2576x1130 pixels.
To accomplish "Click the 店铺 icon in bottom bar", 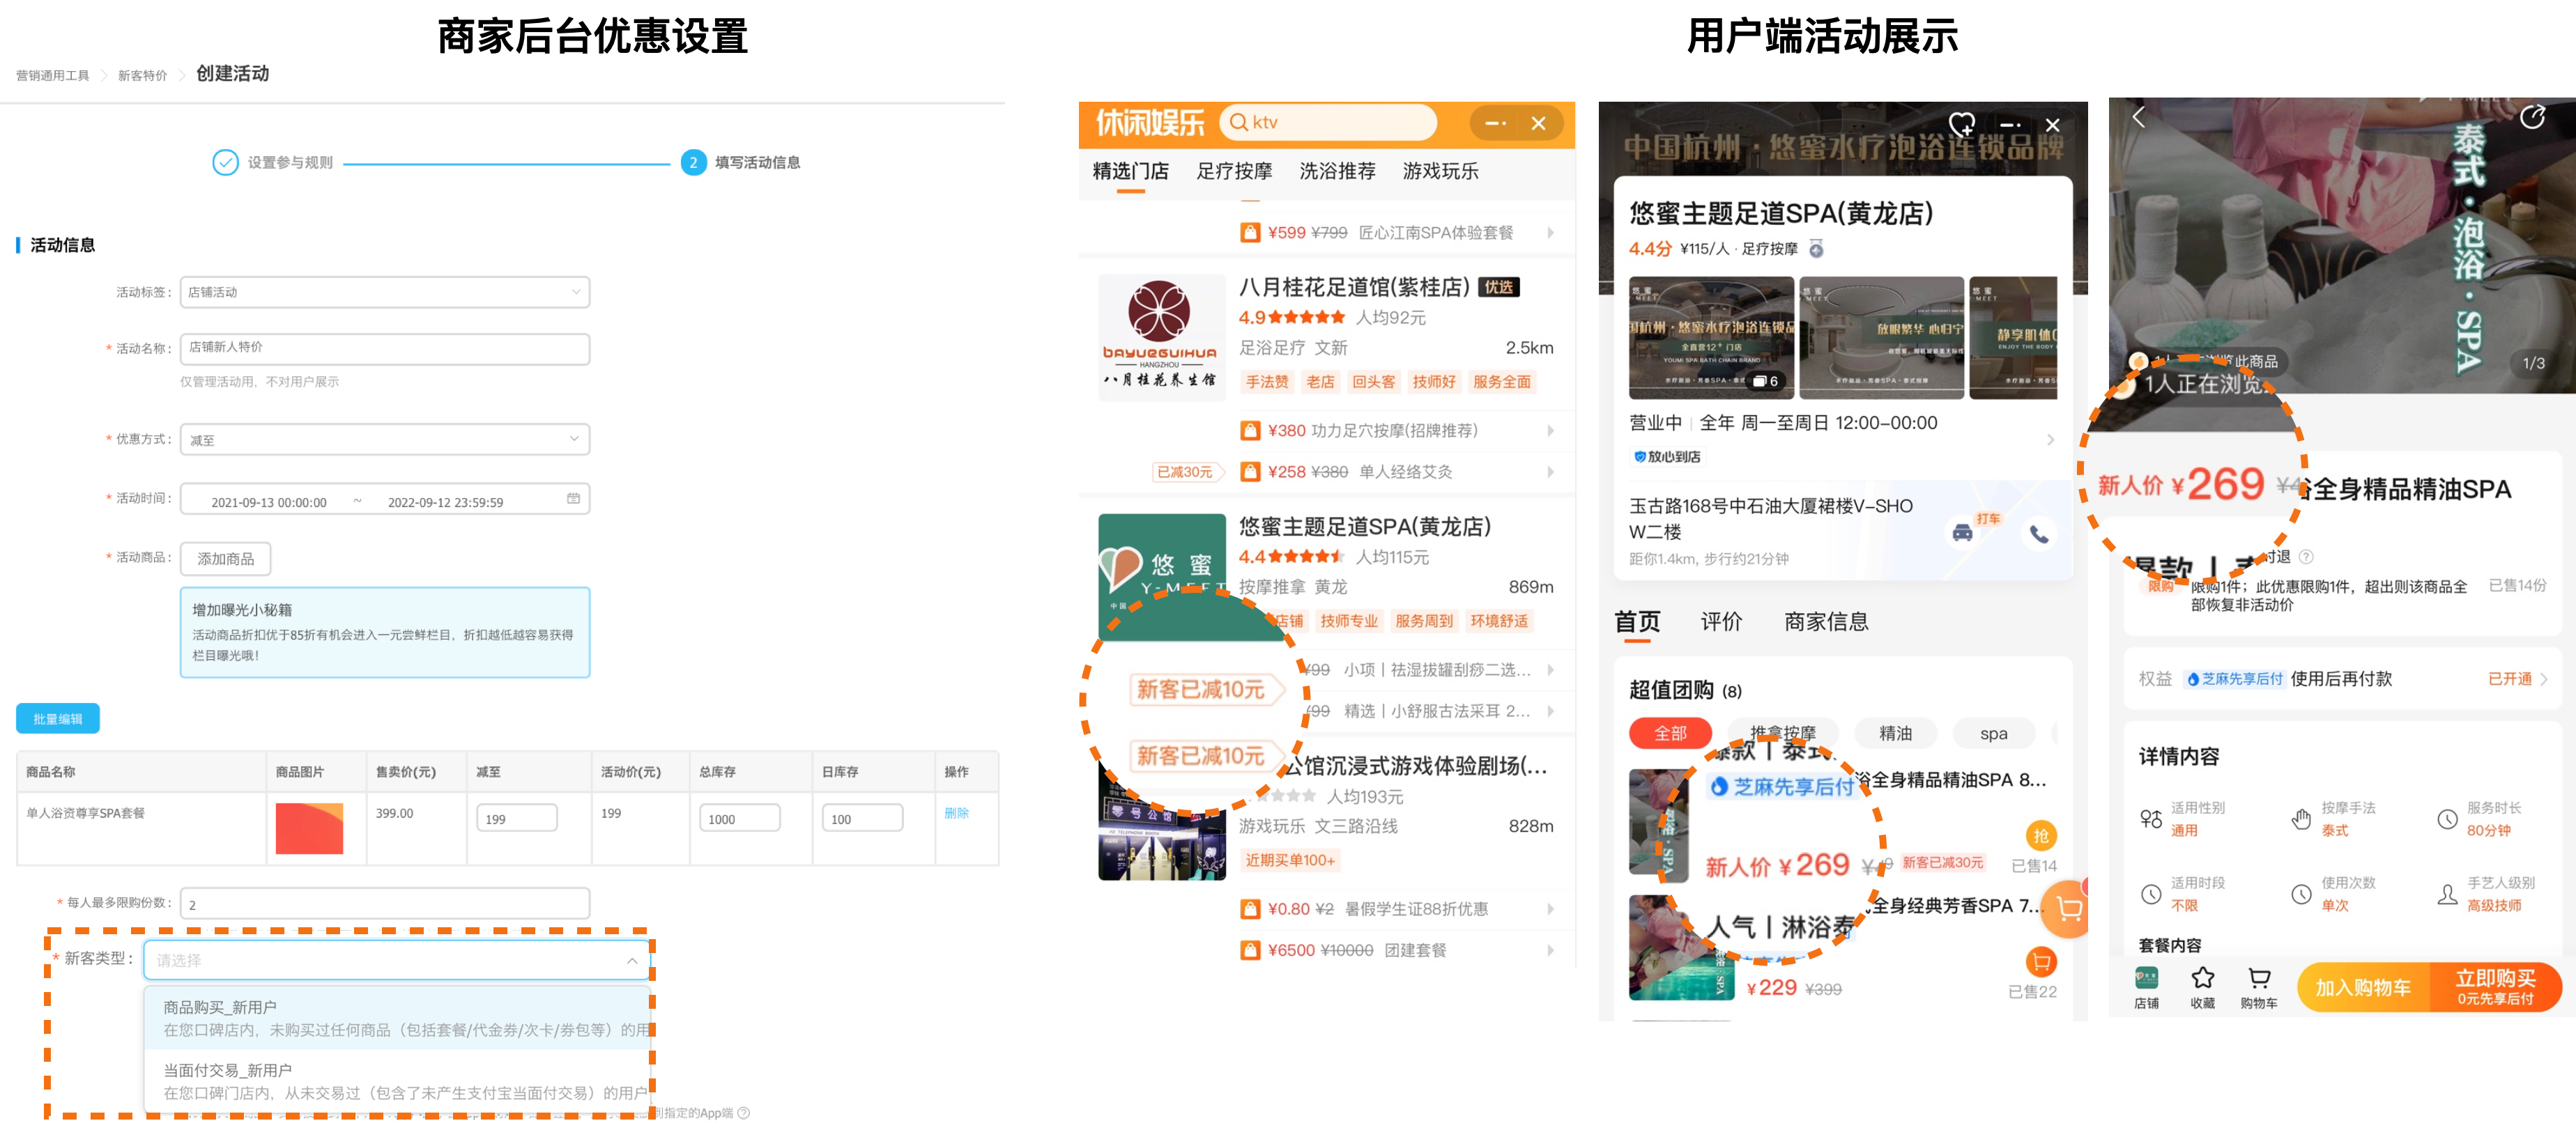I will tap(2146, 986).
